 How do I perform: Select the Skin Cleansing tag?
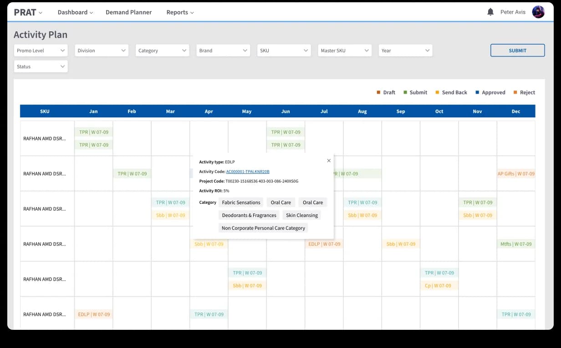click(302, 215)
